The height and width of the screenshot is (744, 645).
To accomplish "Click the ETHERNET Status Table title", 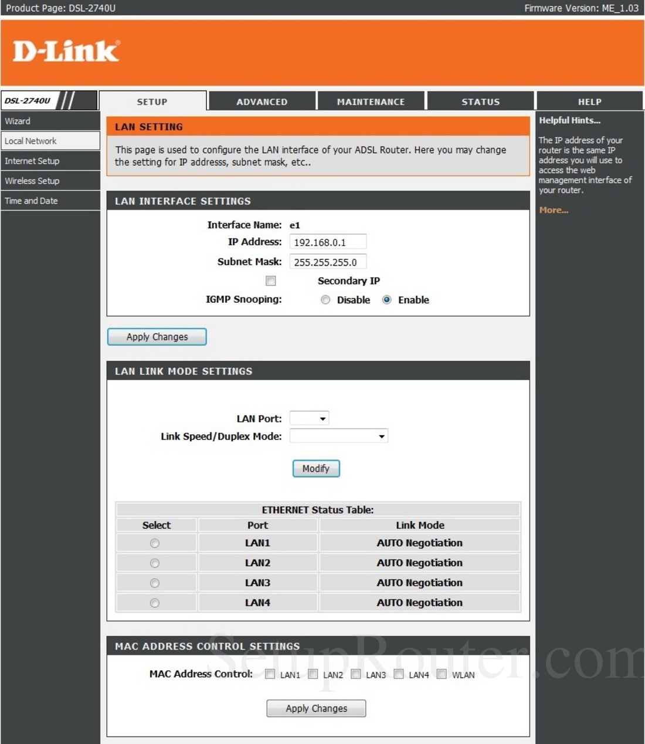I will coord(318,510).
